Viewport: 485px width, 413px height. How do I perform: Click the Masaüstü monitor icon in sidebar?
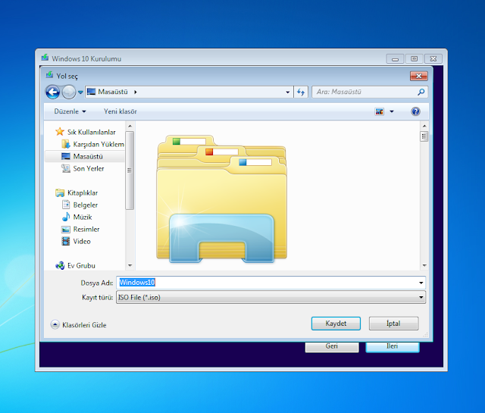66,157
